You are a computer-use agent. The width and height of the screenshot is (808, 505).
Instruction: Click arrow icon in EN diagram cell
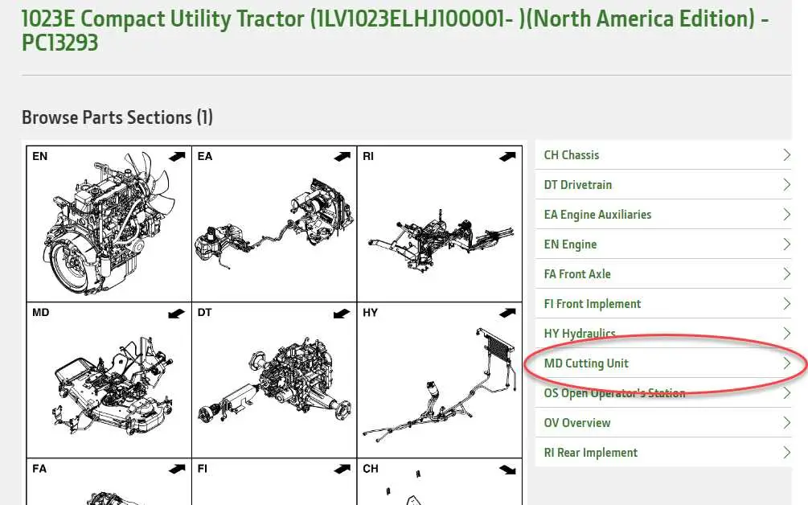177,157
